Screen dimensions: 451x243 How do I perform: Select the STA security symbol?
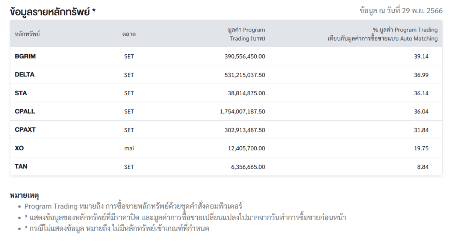point(21,93)
